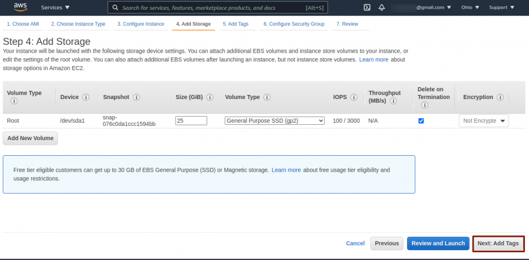The width and height of the screenshot is (529, 260).
Task: Click Add New Volume button
Action: [x=30, y=138]
